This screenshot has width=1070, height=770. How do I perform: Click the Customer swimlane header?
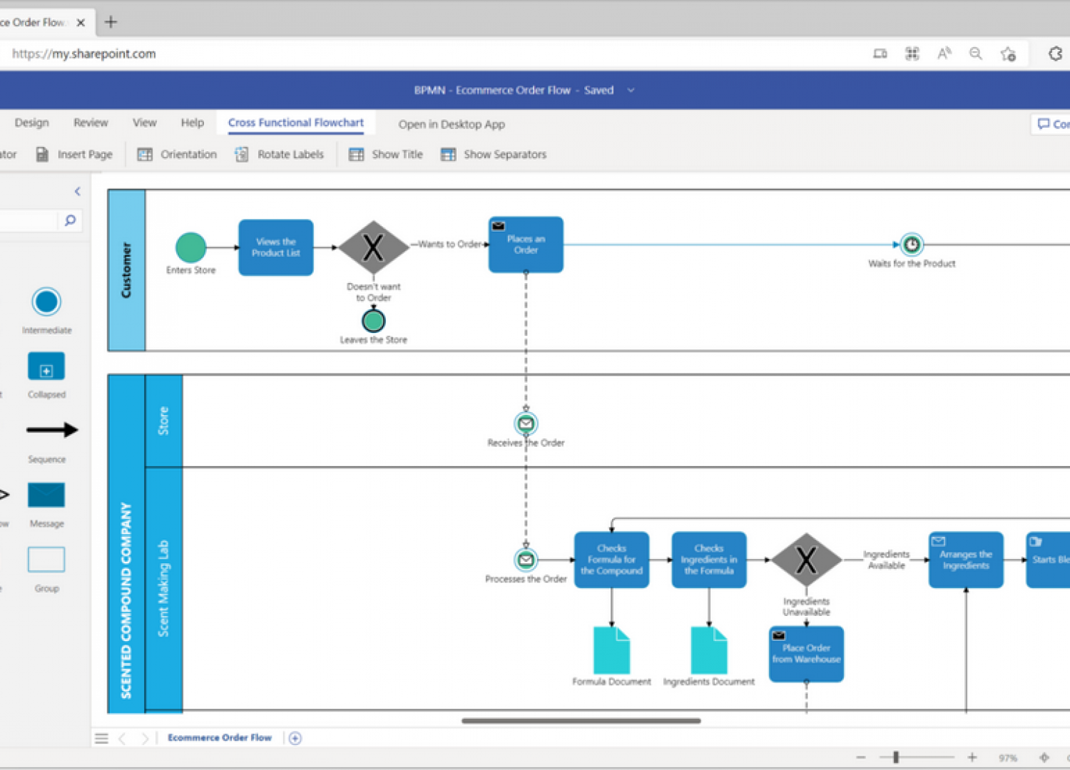[x=127, y=270]
